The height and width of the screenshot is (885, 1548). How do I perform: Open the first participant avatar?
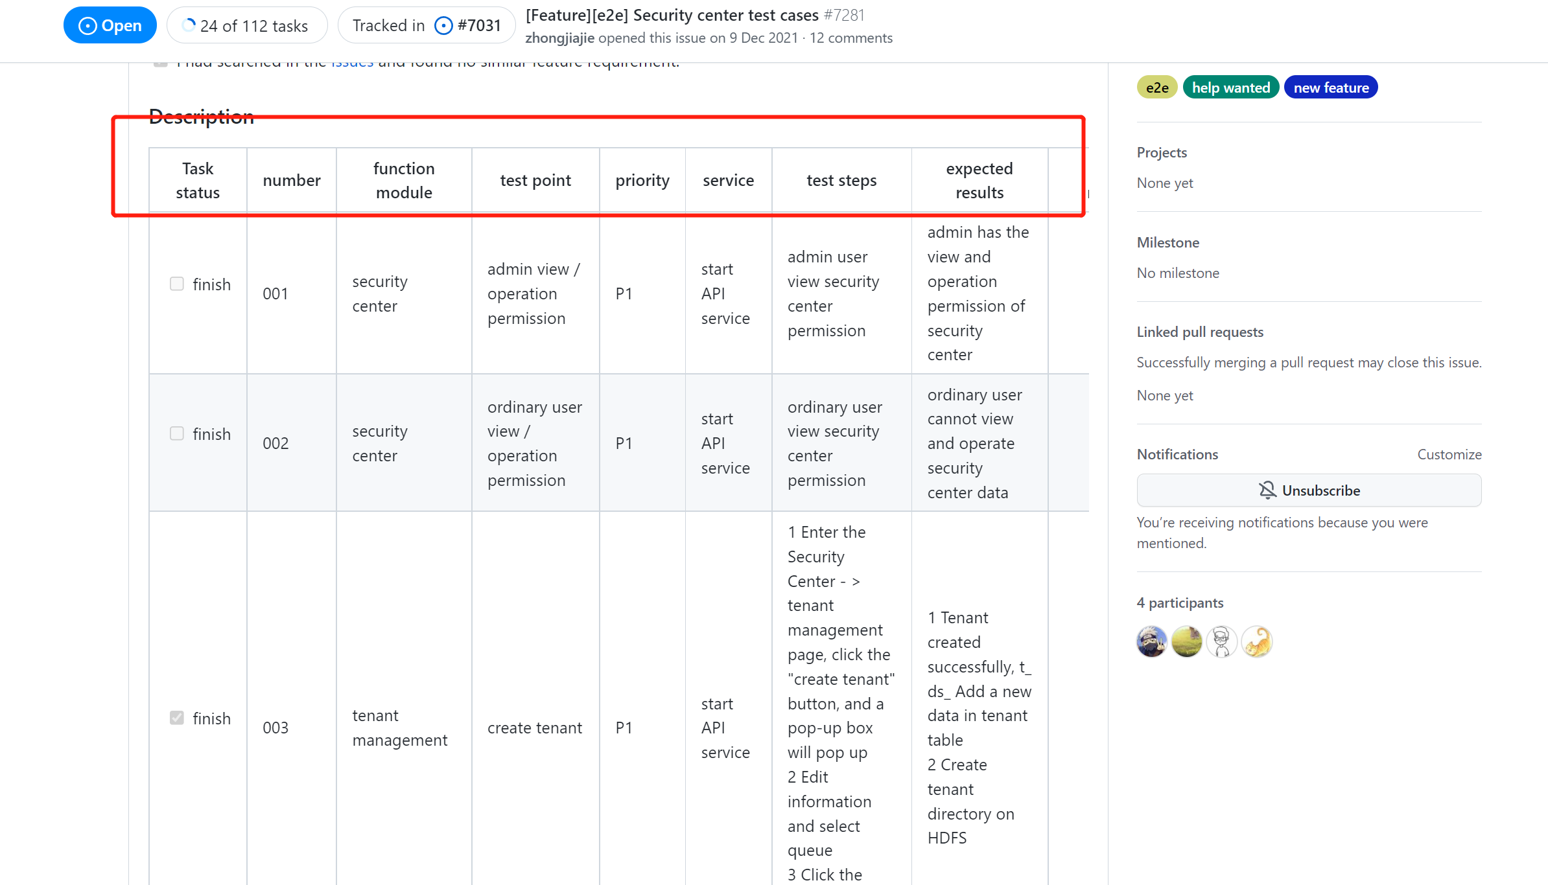pyautogui.click(x=1152, y=642)
